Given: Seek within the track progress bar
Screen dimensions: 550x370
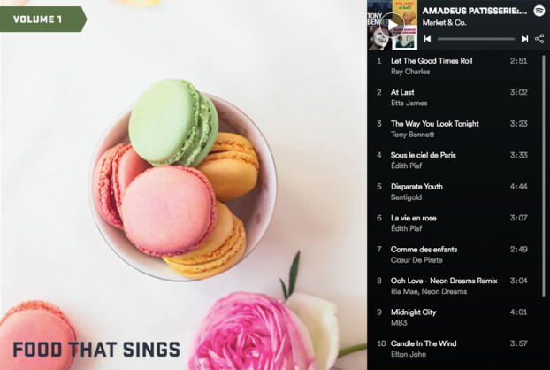Looking at the screenshot, I should click(476, 39).
